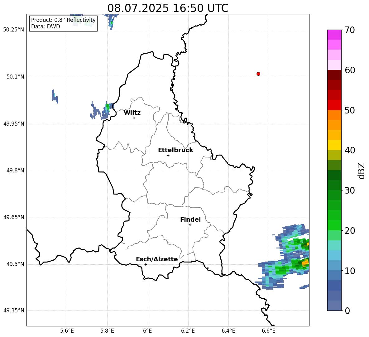The width and height of the screenshot is (369, 337).
Task: Pick the bright green colorbar segment at 20
Action: click(334, 225)
